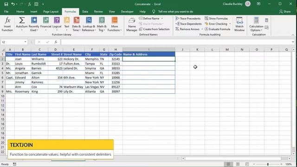Switch to the Home tab
Screen dimensions: 297x167
20,12
